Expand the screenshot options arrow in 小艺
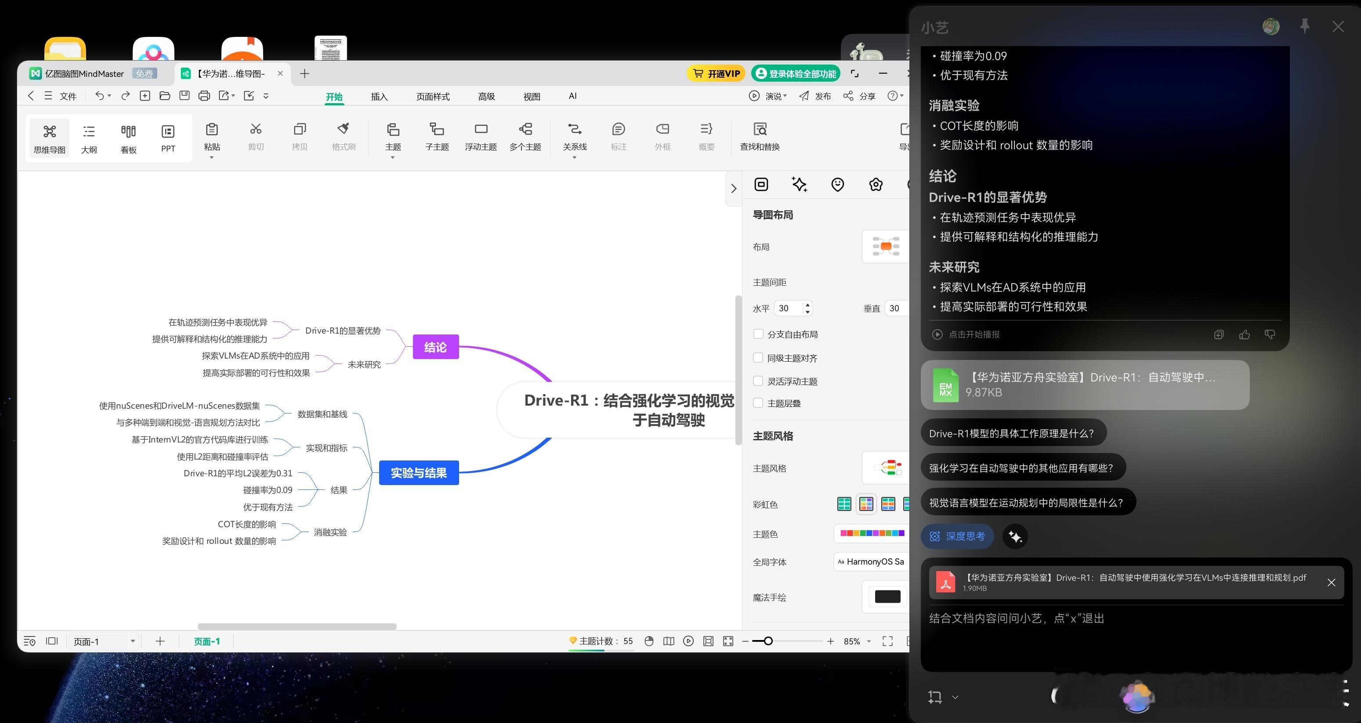1361x723 pixels. tap(955, 697)
